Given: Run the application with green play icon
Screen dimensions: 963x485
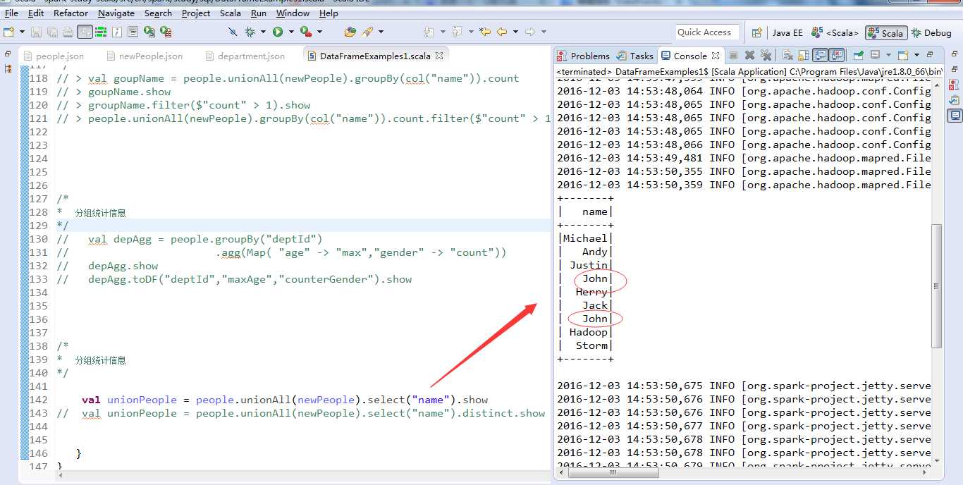Looking at the screenshot, I should pos(278,32).
